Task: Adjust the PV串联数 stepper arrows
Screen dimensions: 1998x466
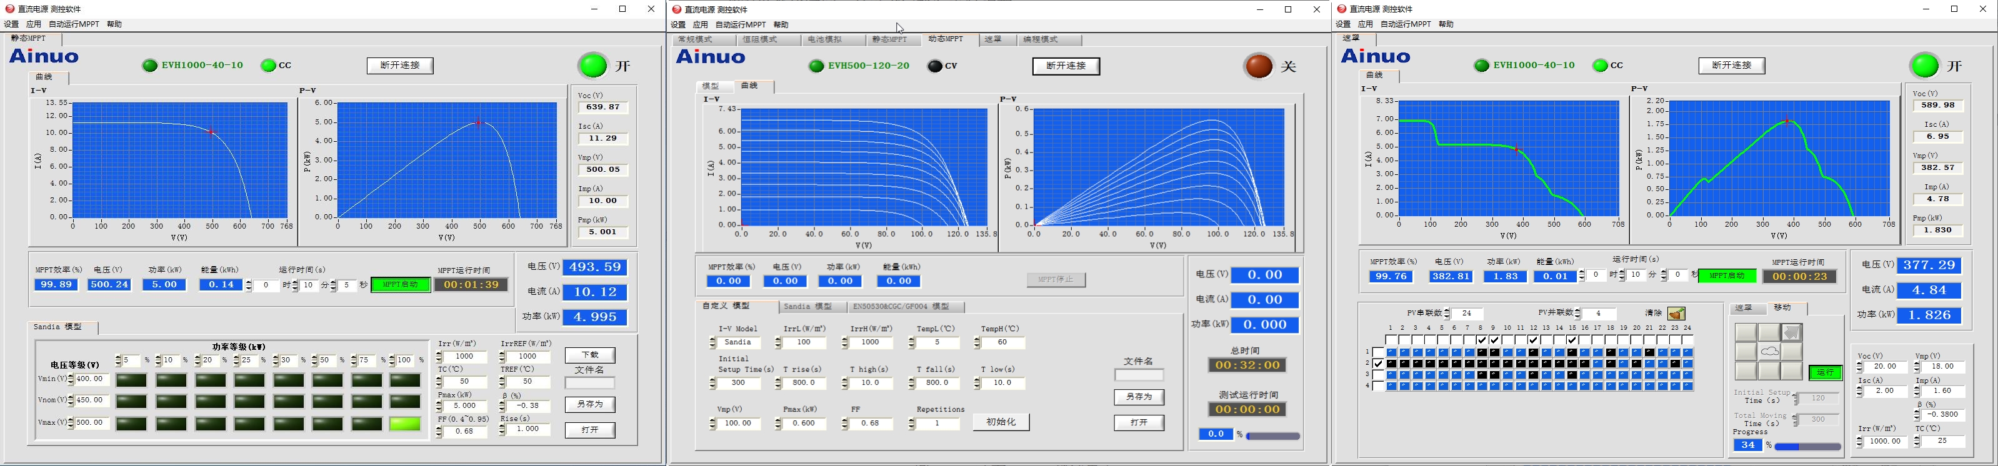Action: point(1447,314)
